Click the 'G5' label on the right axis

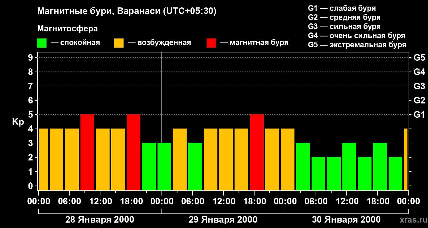click(419, 58)
